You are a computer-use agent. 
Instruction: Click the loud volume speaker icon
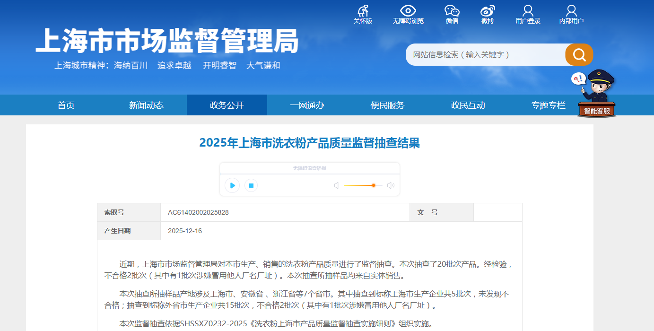391,185
